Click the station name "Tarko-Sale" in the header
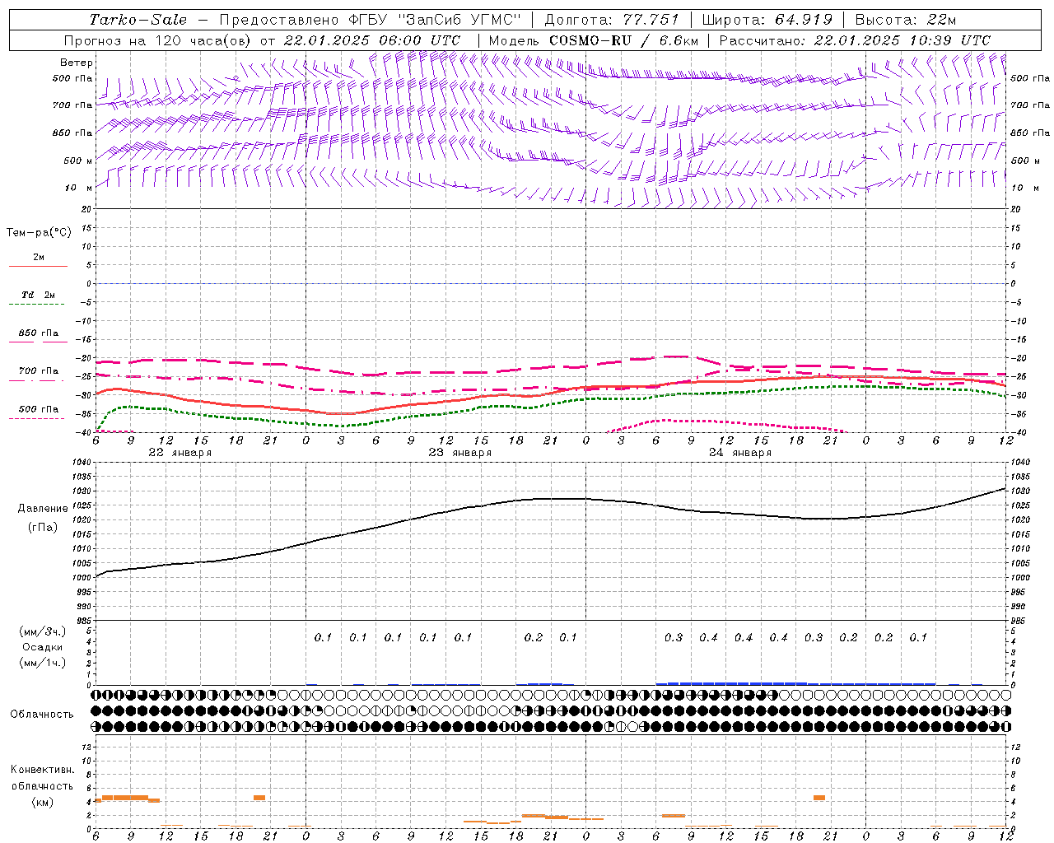Screen dimensions: 1054x843 [138, 20]
